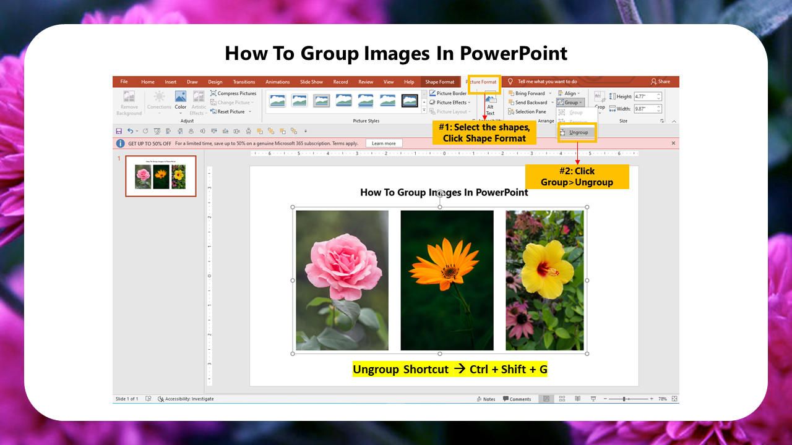Select the pink rose picture on the slide
This screenshot has height=445, width=792.
[x=342, y=281]
